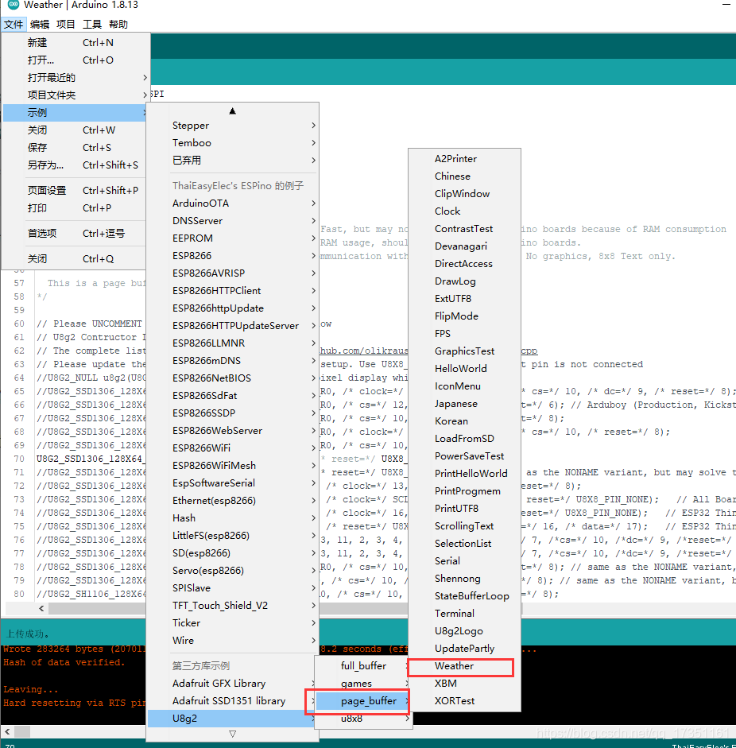The image size is (736, 748).
Task: Open the 工具 menu
Action: pos(91,24)
